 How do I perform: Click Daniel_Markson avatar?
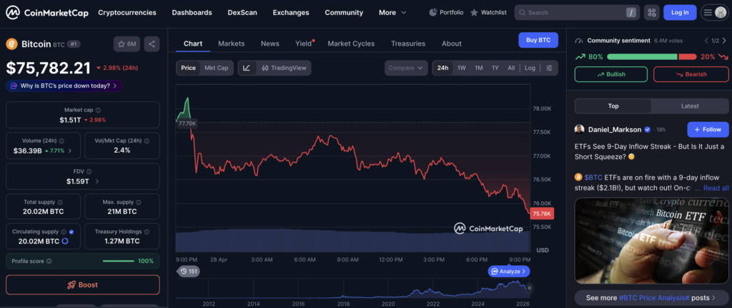tap(579, 129)
